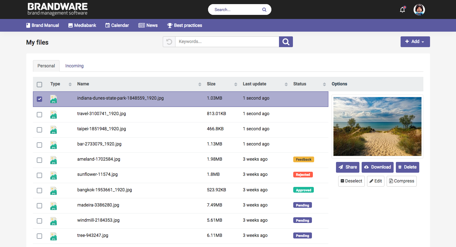This screenshot has height=247, width=456.
Task: Click JPG file icon for travel-3100741_1920.jpg
Action: 54,114
